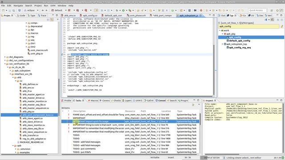Click the rightmost perspective switcher icon
Viewport: 285px width, 160px height.
coord(281,11)
